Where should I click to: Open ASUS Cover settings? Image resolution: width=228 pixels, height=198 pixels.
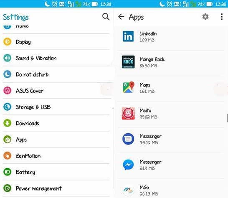point(56,91)
